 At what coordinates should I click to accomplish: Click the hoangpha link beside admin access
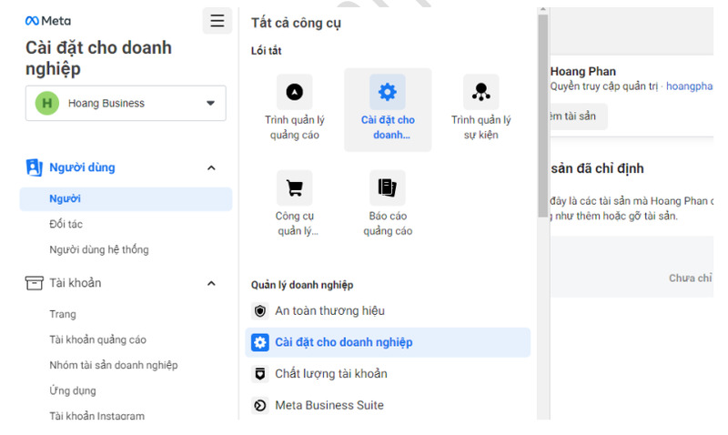689,86
